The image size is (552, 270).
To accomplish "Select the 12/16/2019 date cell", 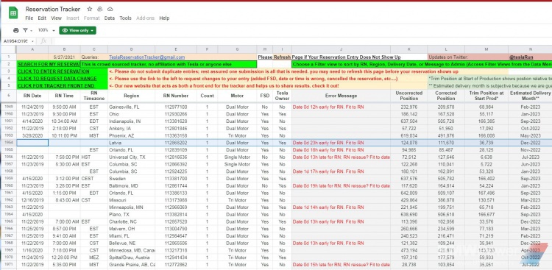I will pyautogui.click(x=32, y=200).
